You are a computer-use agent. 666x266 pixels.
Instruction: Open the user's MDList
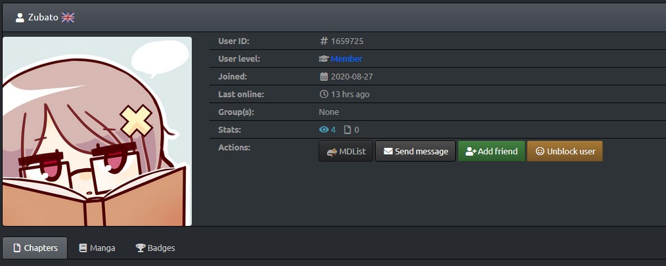tap(345, 151)
